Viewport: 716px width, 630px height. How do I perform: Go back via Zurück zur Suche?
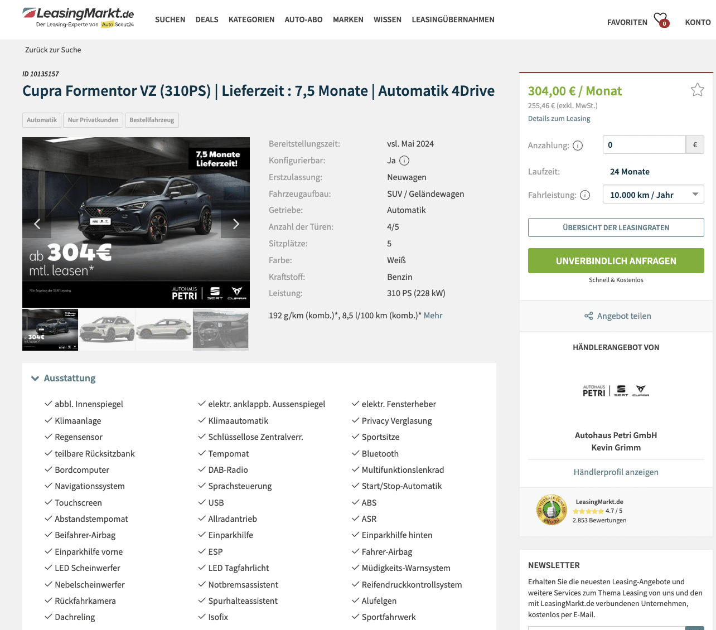coord(53,50)
